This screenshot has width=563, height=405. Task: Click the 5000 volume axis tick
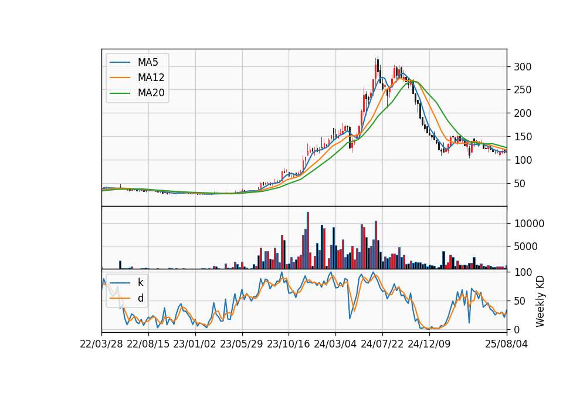[526, 247]
